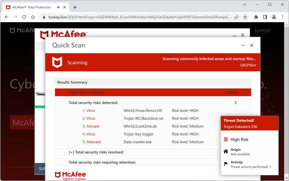
Task: Click the browser back arrow
Action: click(x=7, y=17)
